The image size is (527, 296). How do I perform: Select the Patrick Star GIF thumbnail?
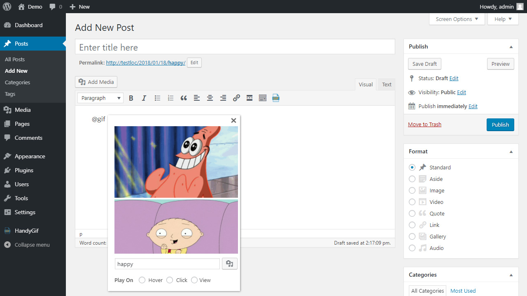(176, 162)
